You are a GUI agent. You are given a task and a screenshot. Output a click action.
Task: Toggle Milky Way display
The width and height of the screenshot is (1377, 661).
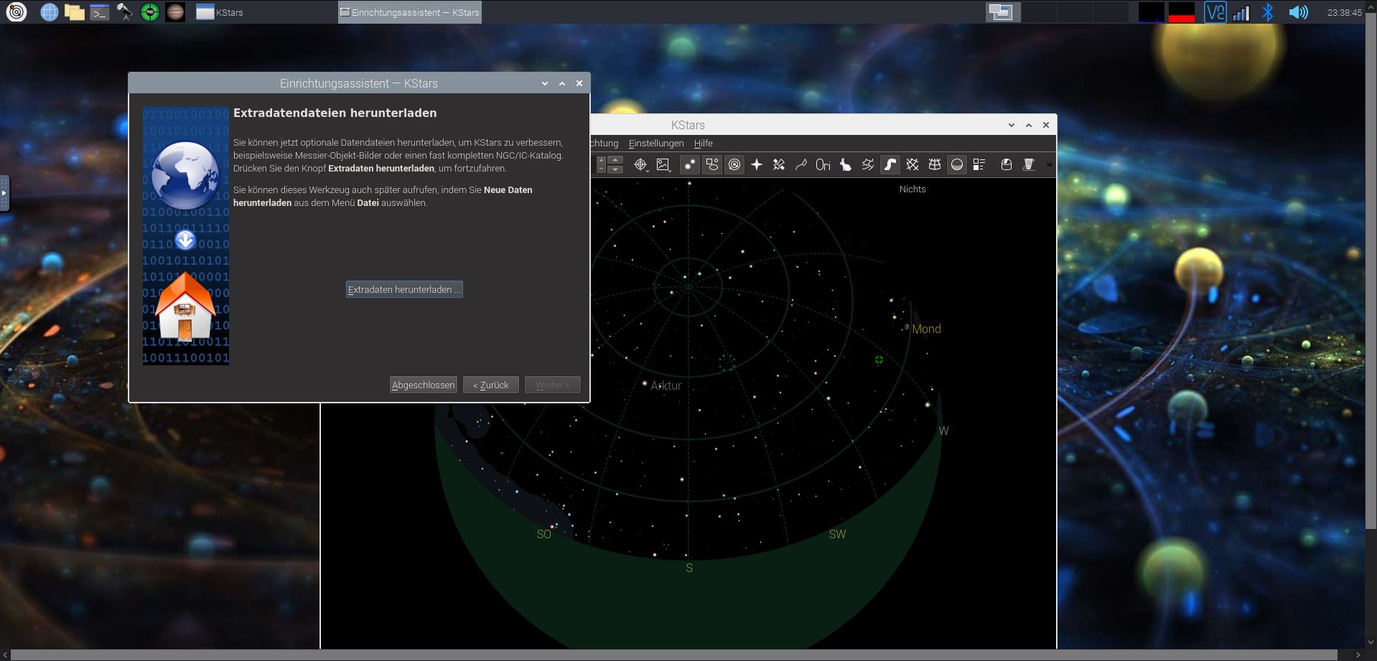point(890,164)
